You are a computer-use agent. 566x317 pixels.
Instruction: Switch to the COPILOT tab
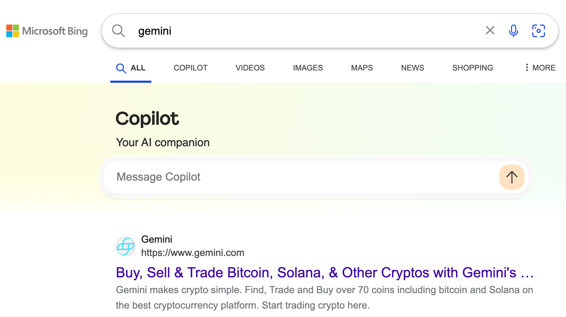pos(190,68)
